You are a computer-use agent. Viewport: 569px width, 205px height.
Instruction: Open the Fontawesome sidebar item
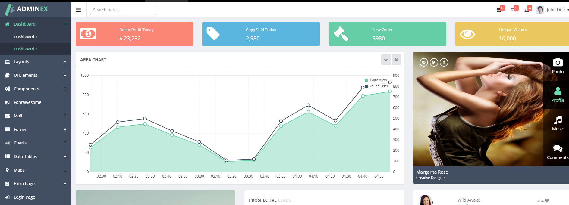click(x=27, y=102)
